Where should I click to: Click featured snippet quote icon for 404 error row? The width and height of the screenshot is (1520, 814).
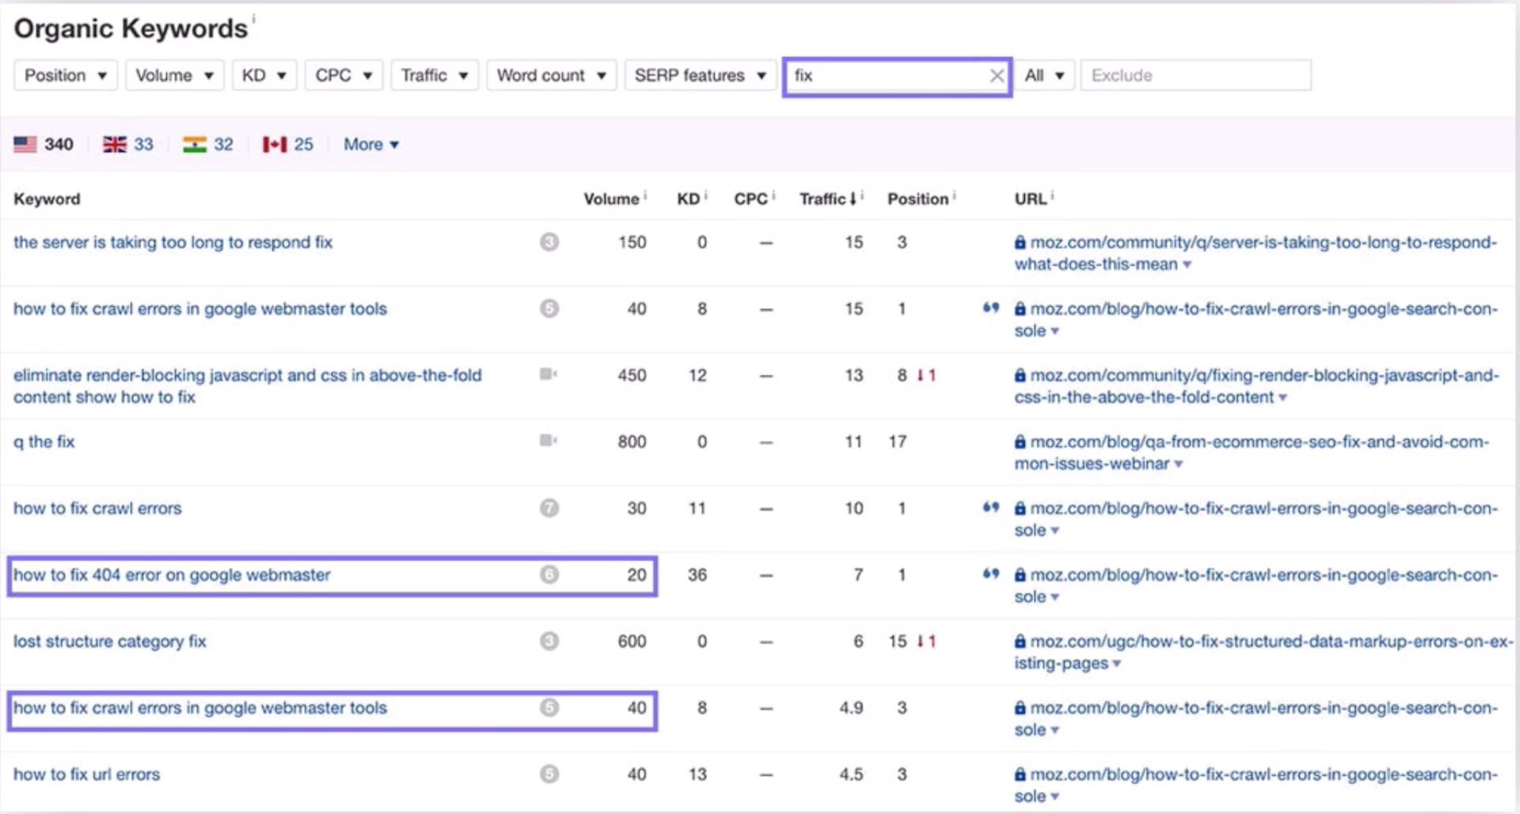click(990, 574)
